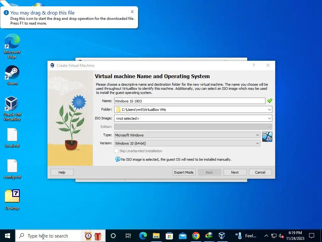The height and width of the screenshot is (242, 322).
Task: Close the Create Virtual Machine window
Action: (268, 65)
